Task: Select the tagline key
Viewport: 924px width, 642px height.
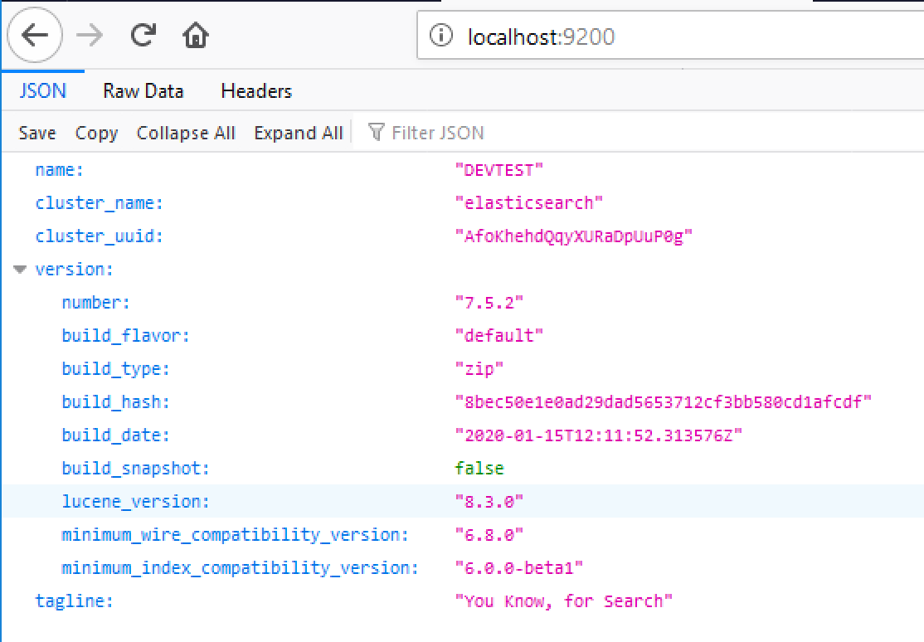Action: pyautogui.click(x=75, y=601)
